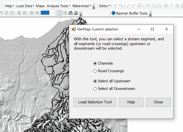Select the End Point Arc Segment tool
Viewport: 183px width, 132px height.
click(x=133, y=6)
